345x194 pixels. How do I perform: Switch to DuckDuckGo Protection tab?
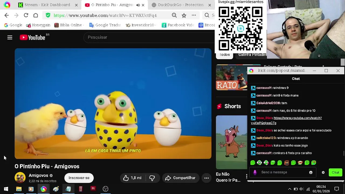tap(181, 5)
